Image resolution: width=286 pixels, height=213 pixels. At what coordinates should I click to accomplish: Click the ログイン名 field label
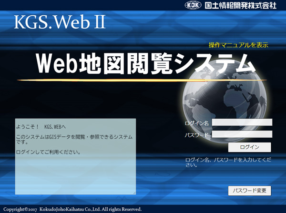[196, 123]
